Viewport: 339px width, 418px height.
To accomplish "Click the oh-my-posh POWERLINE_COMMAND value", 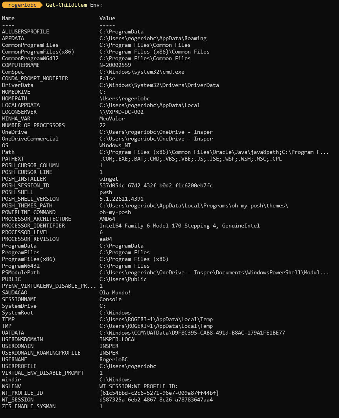I will 115,213.
